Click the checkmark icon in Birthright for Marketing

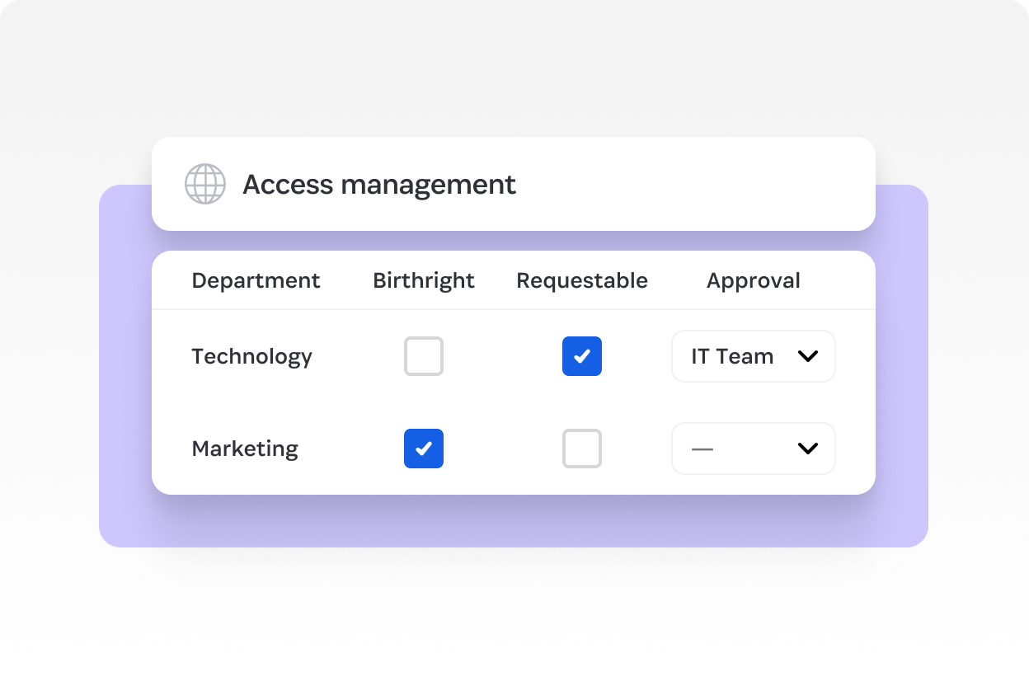424,449
